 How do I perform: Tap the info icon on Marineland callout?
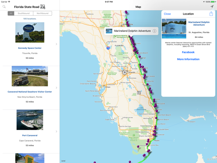[154, 31]
